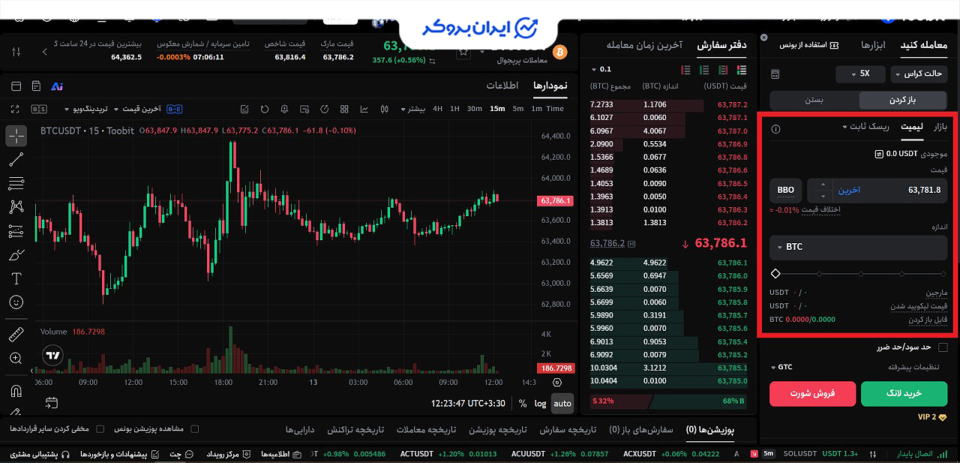Viewport: 960px width, 463px height.
Task: Open the order history (تاریخچه سفارش) tab
Action: click(x=568, y=430)
